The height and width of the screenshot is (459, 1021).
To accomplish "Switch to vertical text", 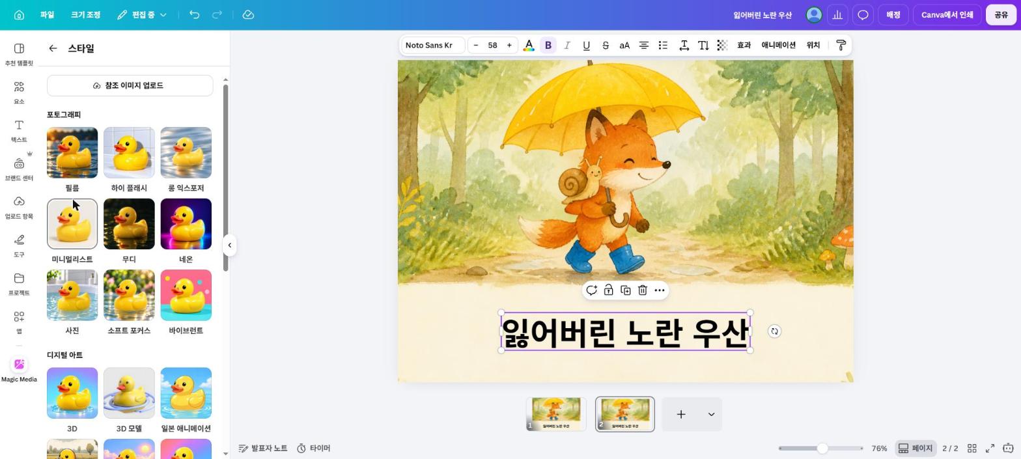I will (703, 45).
